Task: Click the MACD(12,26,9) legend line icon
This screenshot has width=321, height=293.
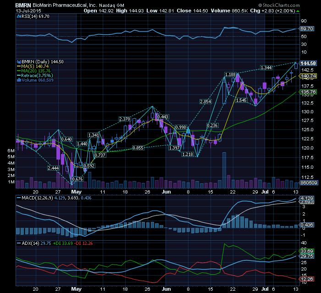Action: click(x=19, y=198)
